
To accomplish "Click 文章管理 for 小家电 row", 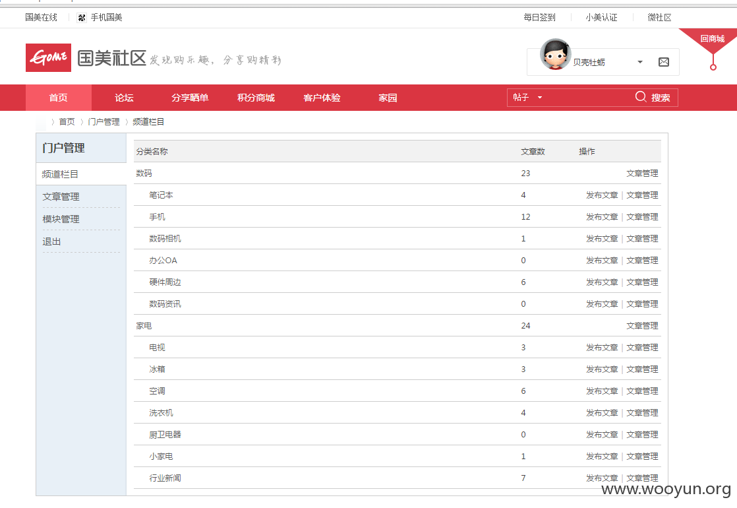I will [642, 457].
